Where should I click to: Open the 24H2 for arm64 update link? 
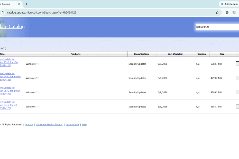pos(11,76)
